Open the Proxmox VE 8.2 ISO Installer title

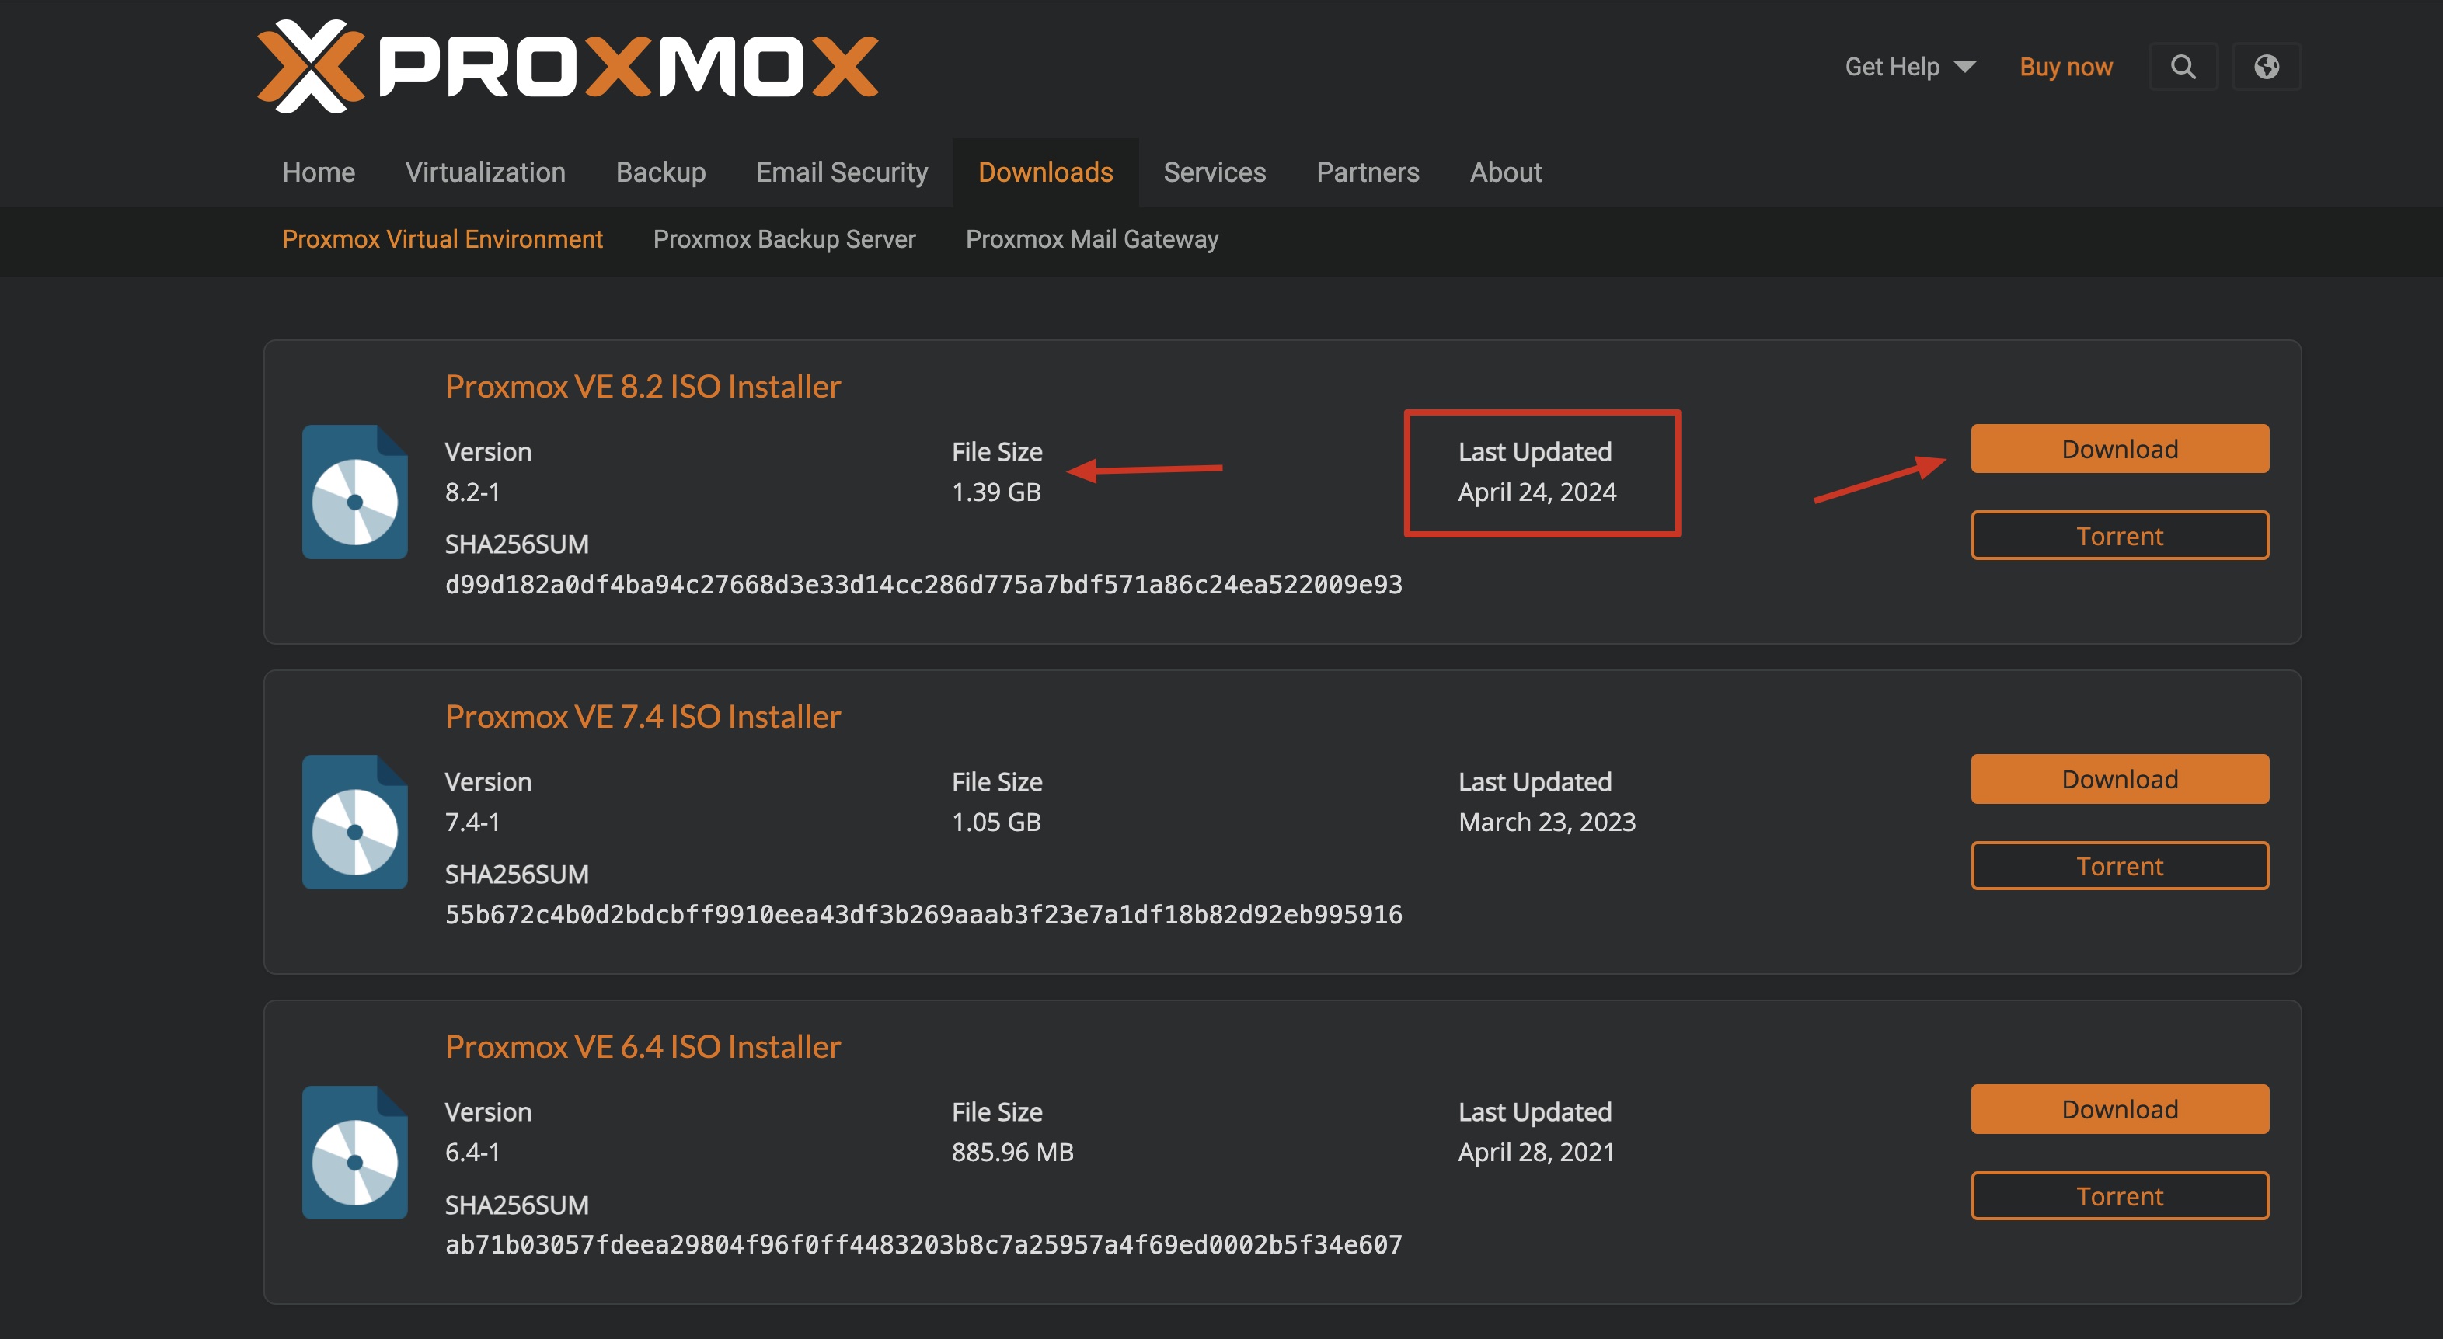pos(643,386)
